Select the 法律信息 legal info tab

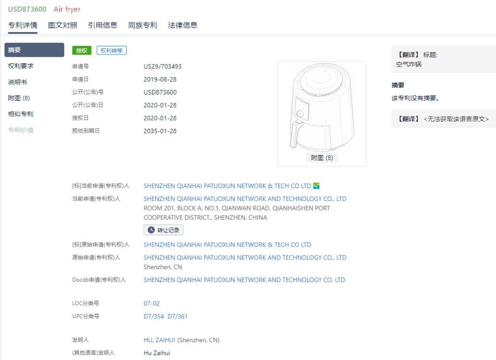(x=182, y=25)
